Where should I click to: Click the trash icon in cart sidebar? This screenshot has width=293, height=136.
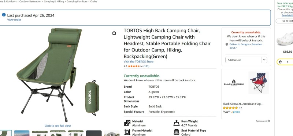click(280, 62)
